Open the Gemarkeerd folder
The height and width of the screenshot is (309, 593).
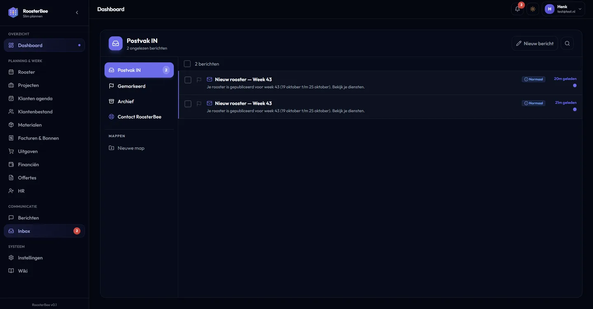coord(139,86)
